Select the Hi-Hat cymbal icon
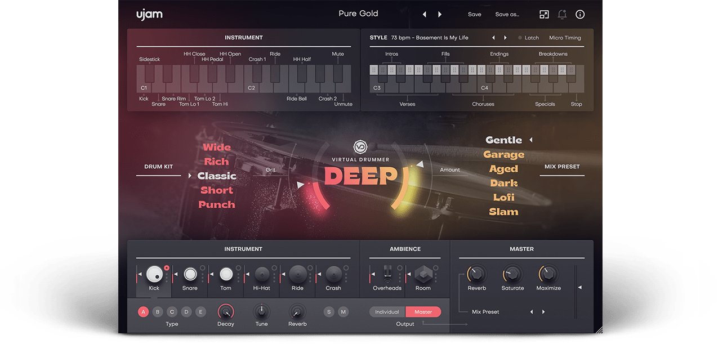Viewport: 718px width, 344px height. pyautogui.click(x=262, y=274)
